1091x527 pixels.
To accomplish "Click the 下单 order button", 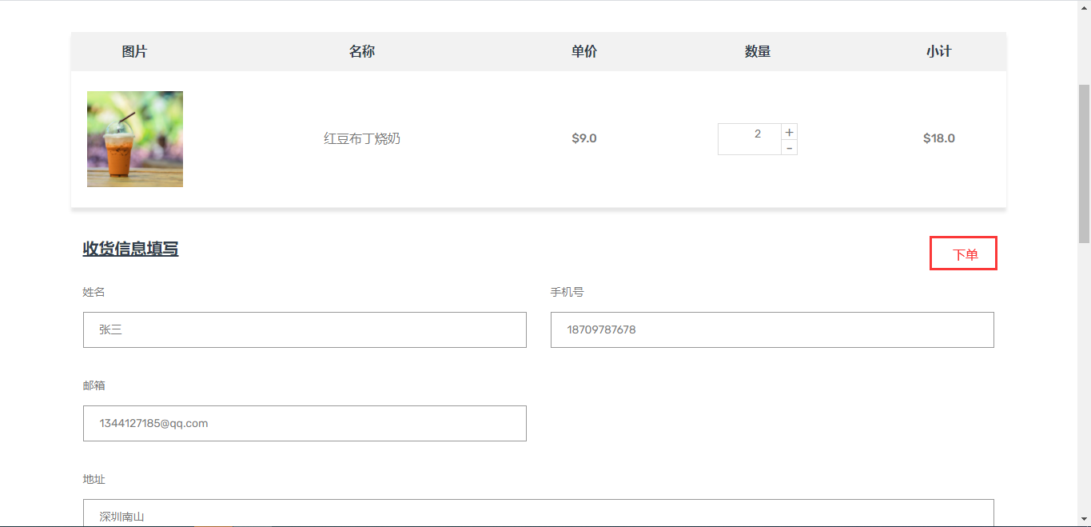I will click(963, 254).
